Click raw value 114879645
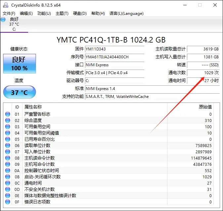 pos(201,158)
